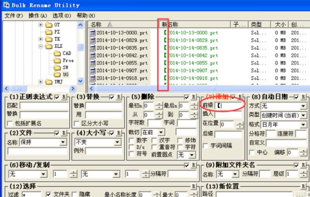The image size is (310, 197).
Task: Reset section (2) file with its R button
Action: pyautogui.click(x=64, y=133)
